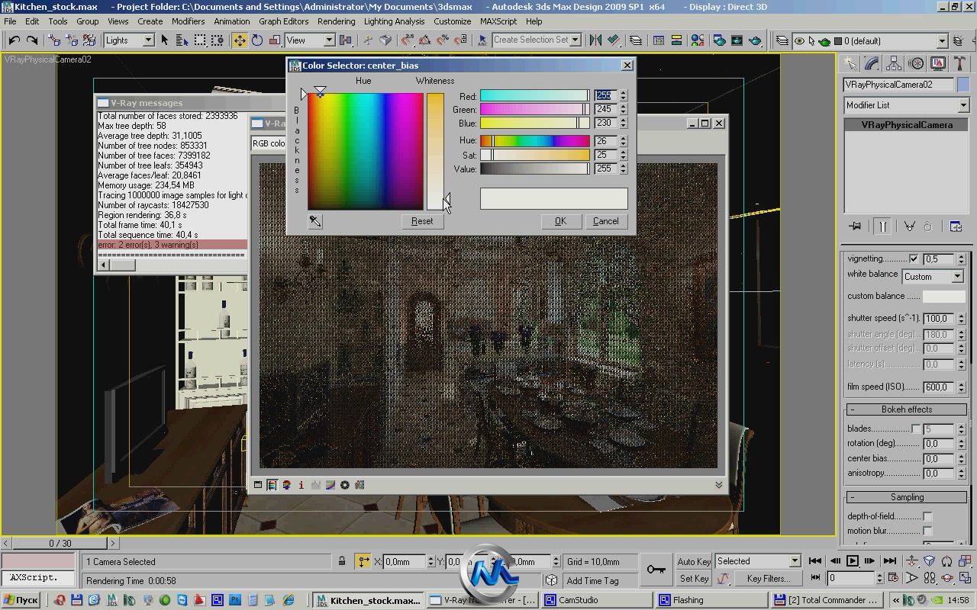
Task: Open the Utilities hammer panel icon
Action: (959, 64)
